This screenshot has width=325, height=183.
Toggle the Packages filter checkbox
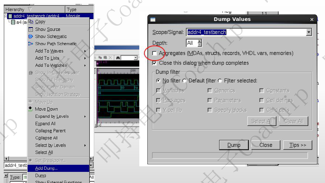[158, 100]
